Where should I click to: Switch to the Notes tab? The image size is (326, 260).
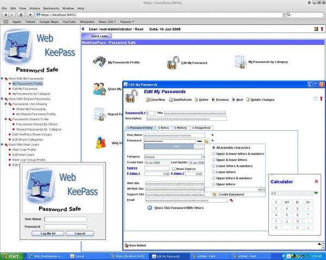(x=164, y=127)
